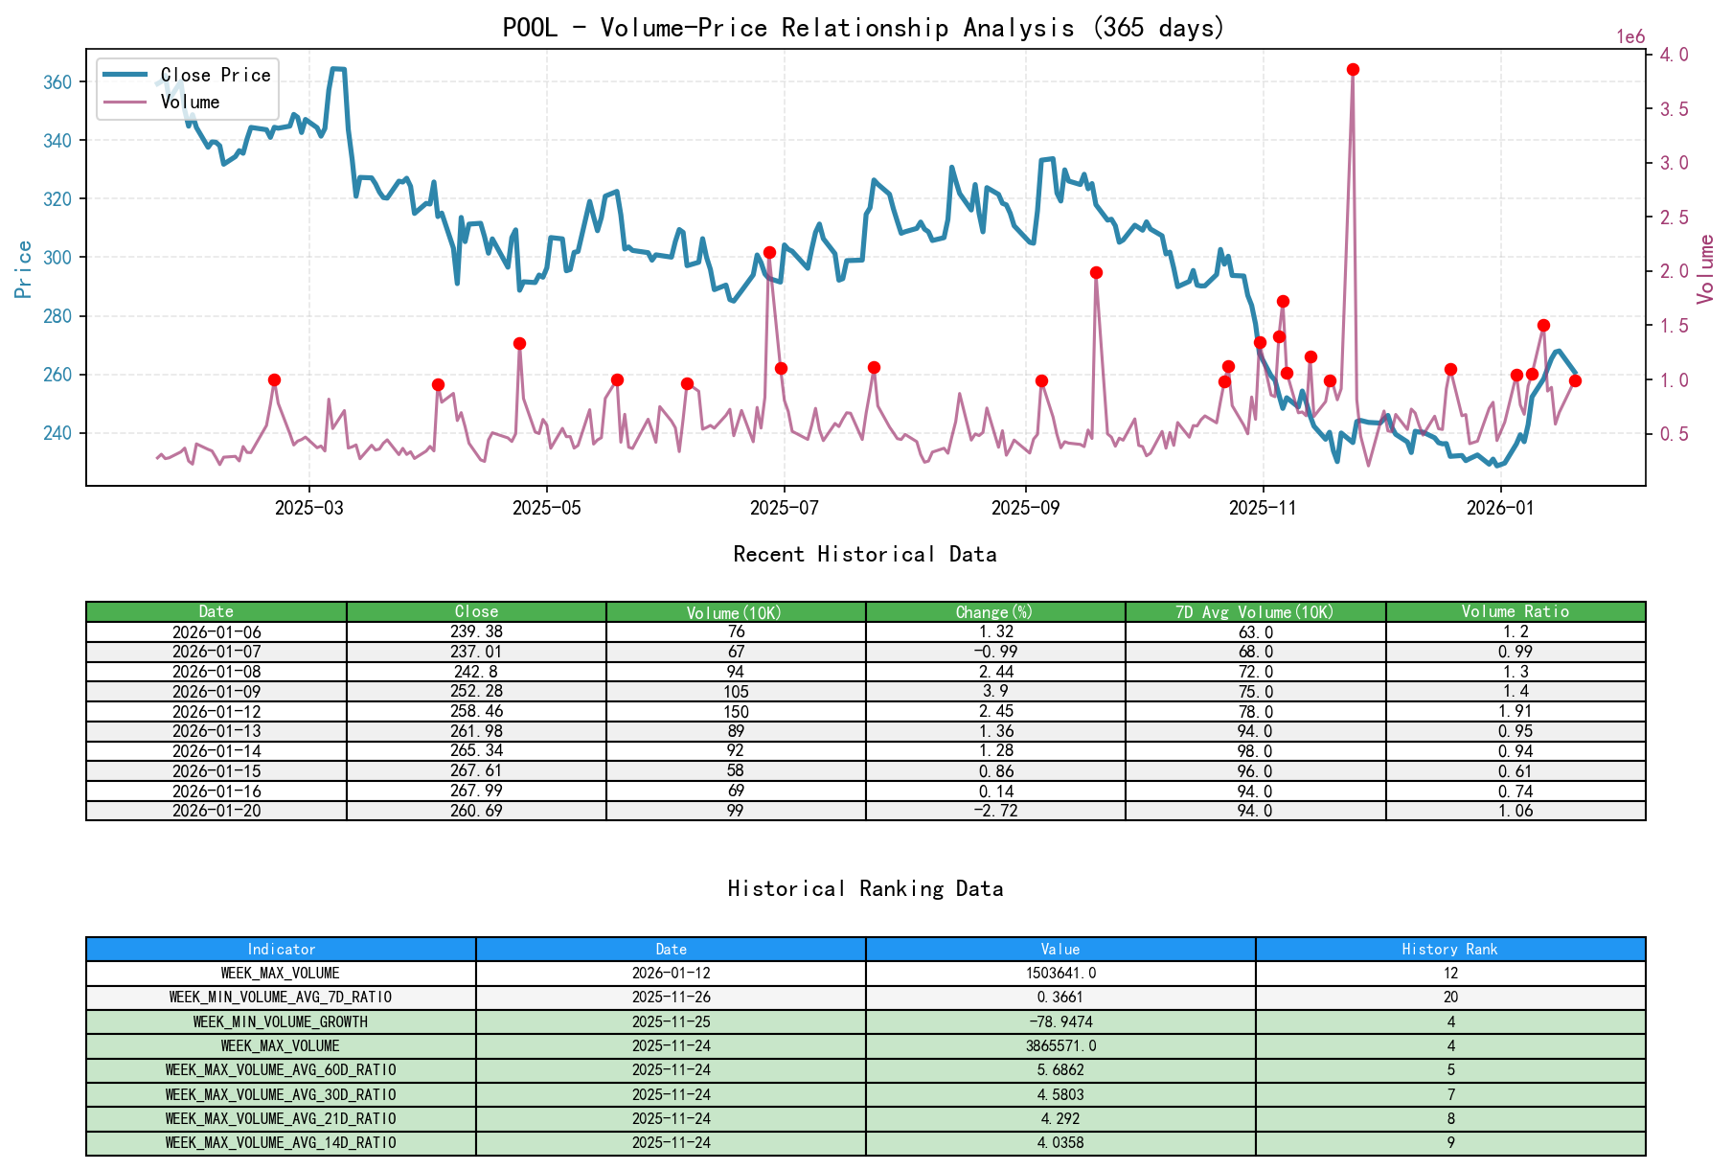Click the red marker near the 2026-01 volume rise
Screen dimensions: 1732x1170
[x=1542, y=325]
